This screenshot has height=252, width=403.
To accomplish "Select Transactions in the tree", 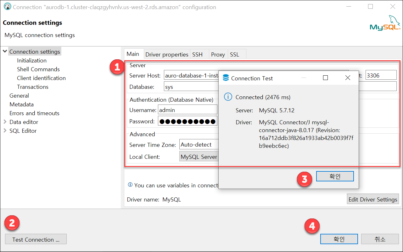I will (33, 87).
